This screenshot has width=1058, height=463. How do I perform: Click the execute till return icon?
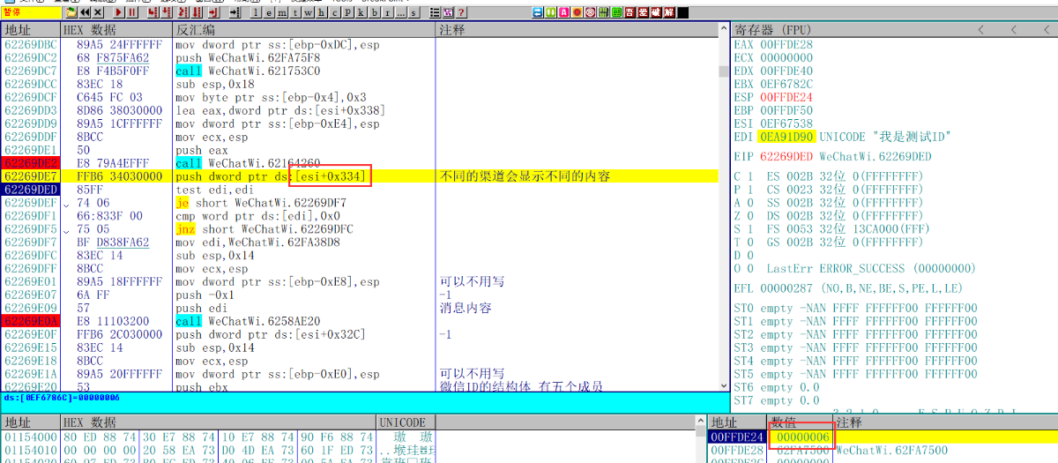click(213, 12)
